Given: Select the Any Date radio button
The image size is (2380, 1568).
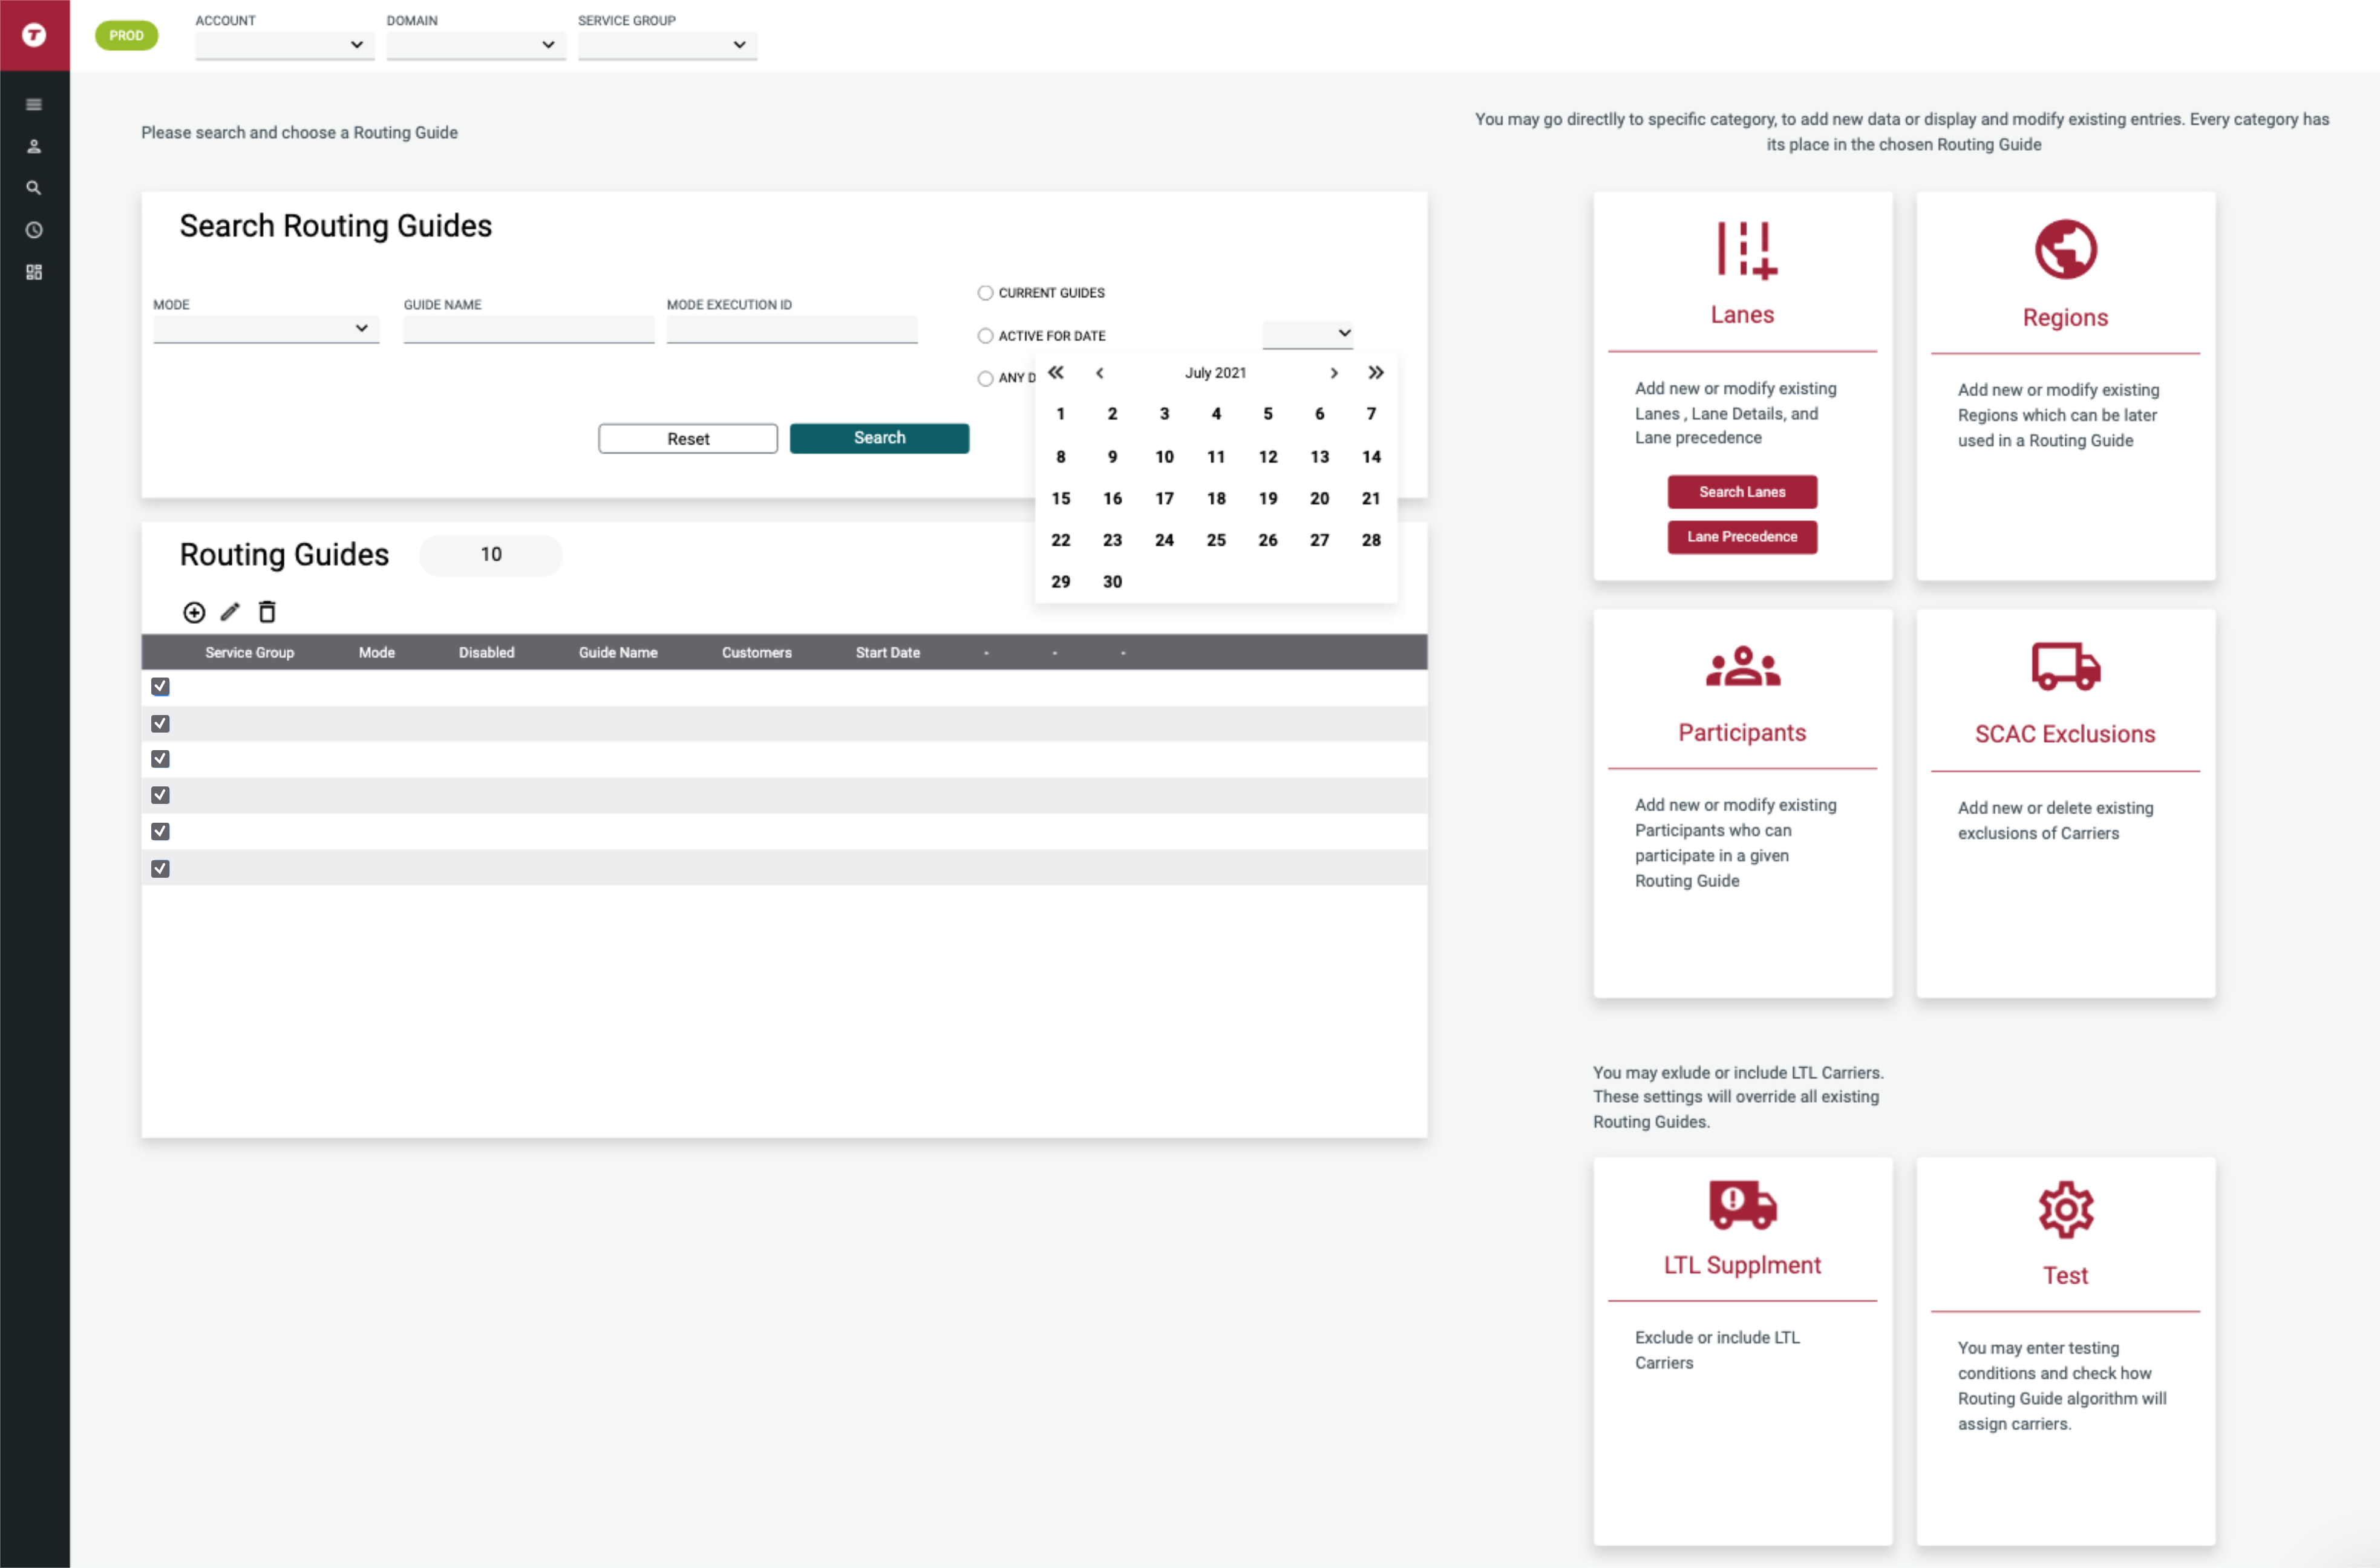Looking at the screenshot, I should click(x=985, y=378).
